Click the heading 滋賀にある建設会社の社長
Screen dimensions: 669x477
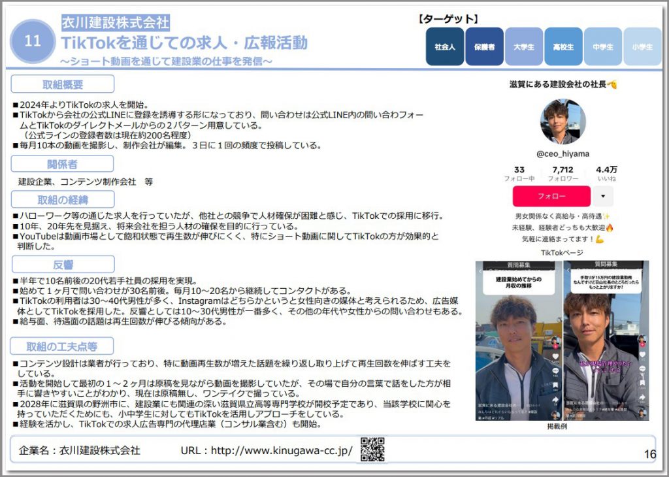[563, 84]
